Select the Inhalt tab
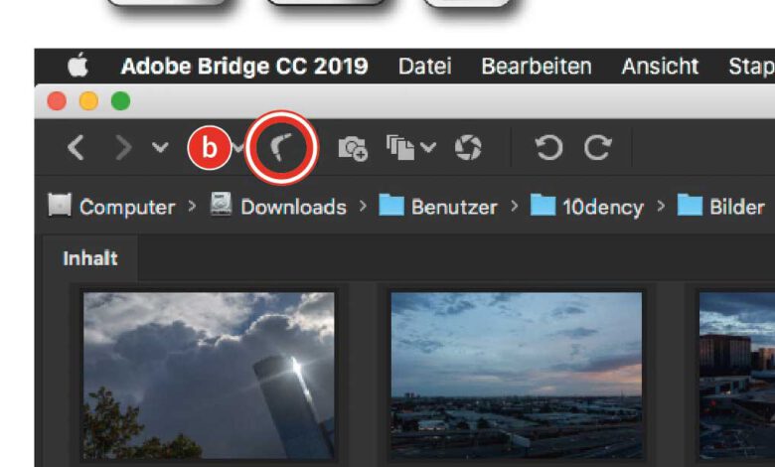The height and width of the screenshot is (467, 775). (90, 258)
